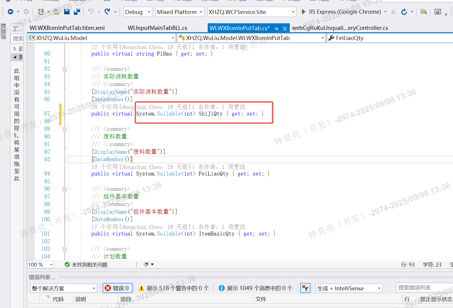
Task: Sort error list by 文件 column
Action: (x=261, y=299)
